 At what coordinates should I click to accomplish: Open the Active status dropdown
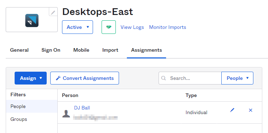pyautogui.click(x=77, y=27)
